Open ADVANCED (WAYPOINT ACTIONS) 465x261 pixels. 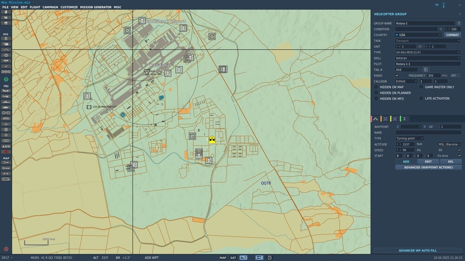coord(428,167)
